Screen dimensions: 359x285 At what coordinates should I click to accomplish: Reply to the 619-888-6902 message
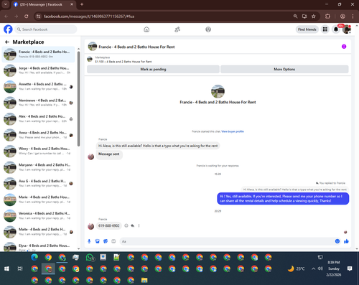click(133, 225)
